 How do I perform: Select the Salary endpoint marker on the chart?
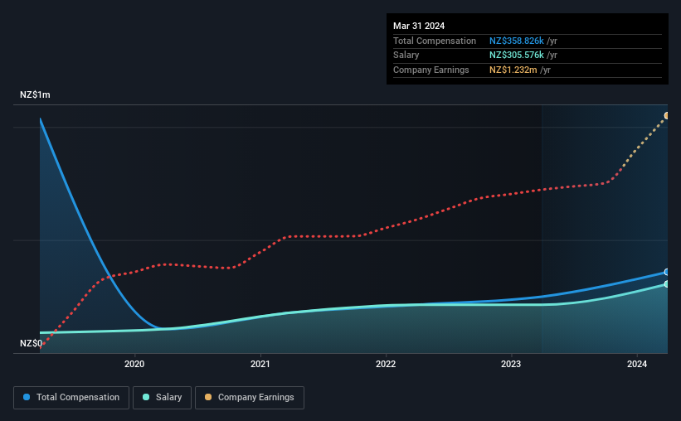point(667,284)
